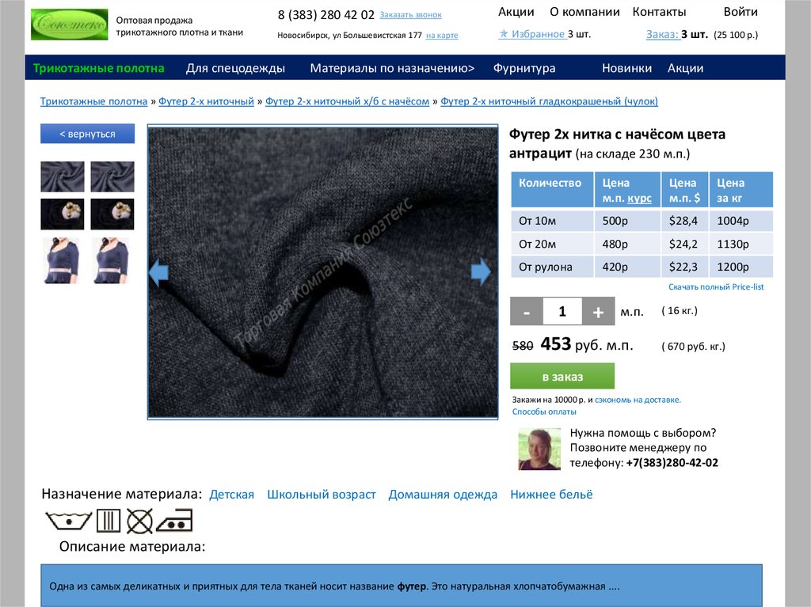Open Скачать полный Price-list link
The image size is (811, 607).
click(x=716, y=287)
